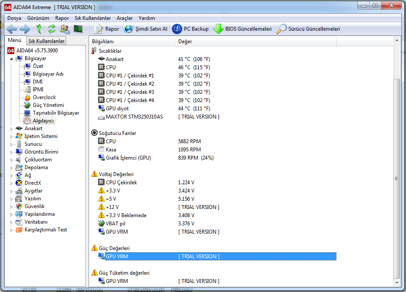Click the scrollbar up arrow

coord(396,40)
